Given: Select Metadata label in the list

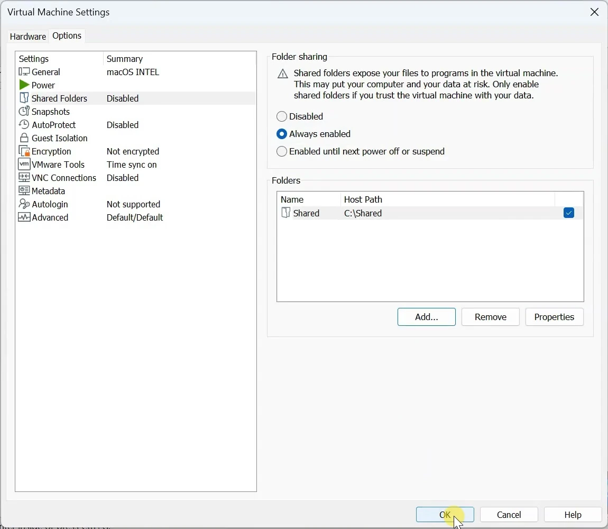Looking at the screenshot, I should [x=49, y=190].
